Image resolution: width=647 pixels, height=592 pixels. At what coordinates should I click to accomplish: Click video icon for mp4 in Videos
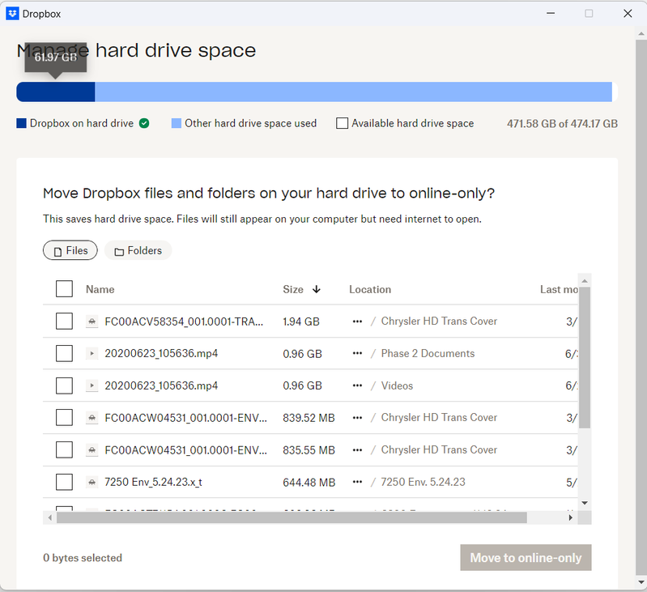pyautogui.click(x=92, y=386)
